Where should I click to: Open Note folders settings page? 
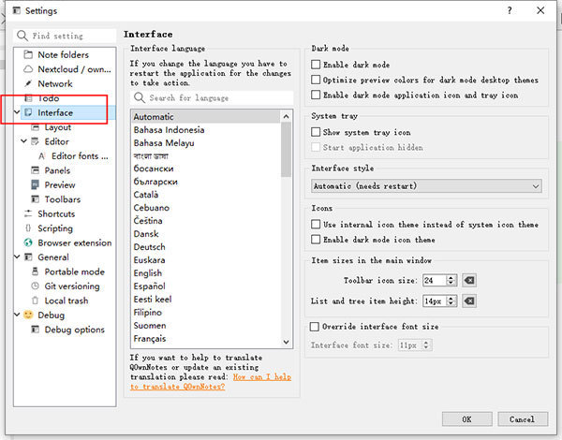pos(64,55)
